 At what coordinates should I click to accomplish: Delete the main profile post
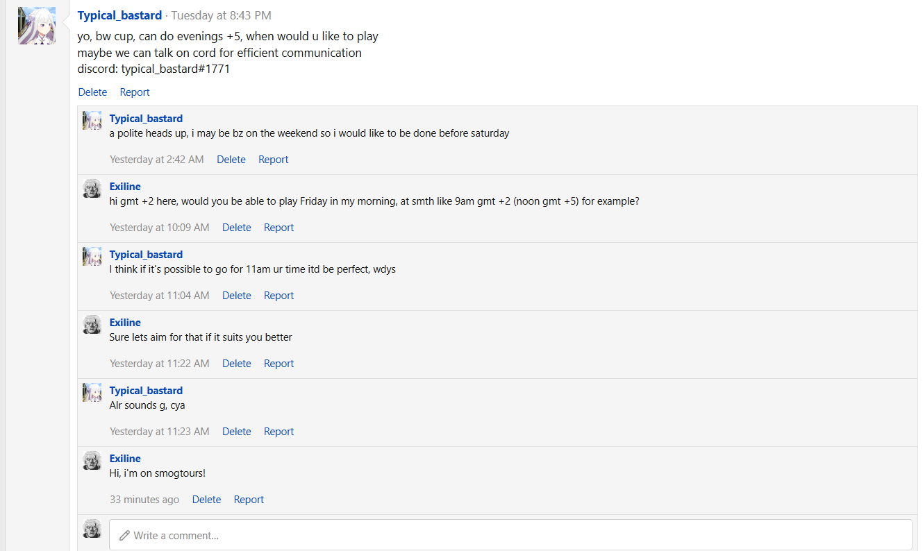click(92, 92)
